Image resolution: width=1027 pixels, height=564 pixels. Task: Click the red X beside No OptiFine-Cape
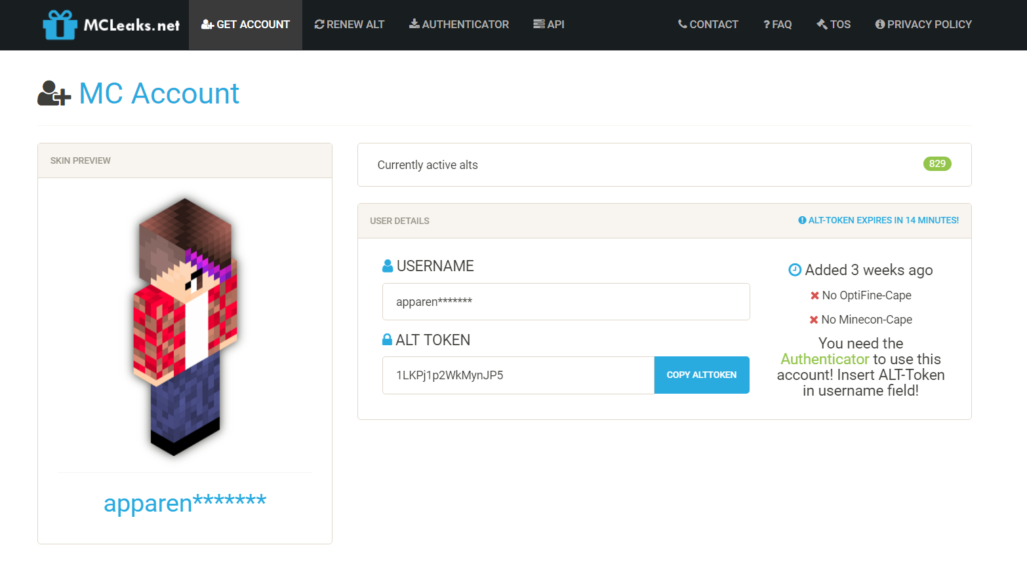coord(815,296)
